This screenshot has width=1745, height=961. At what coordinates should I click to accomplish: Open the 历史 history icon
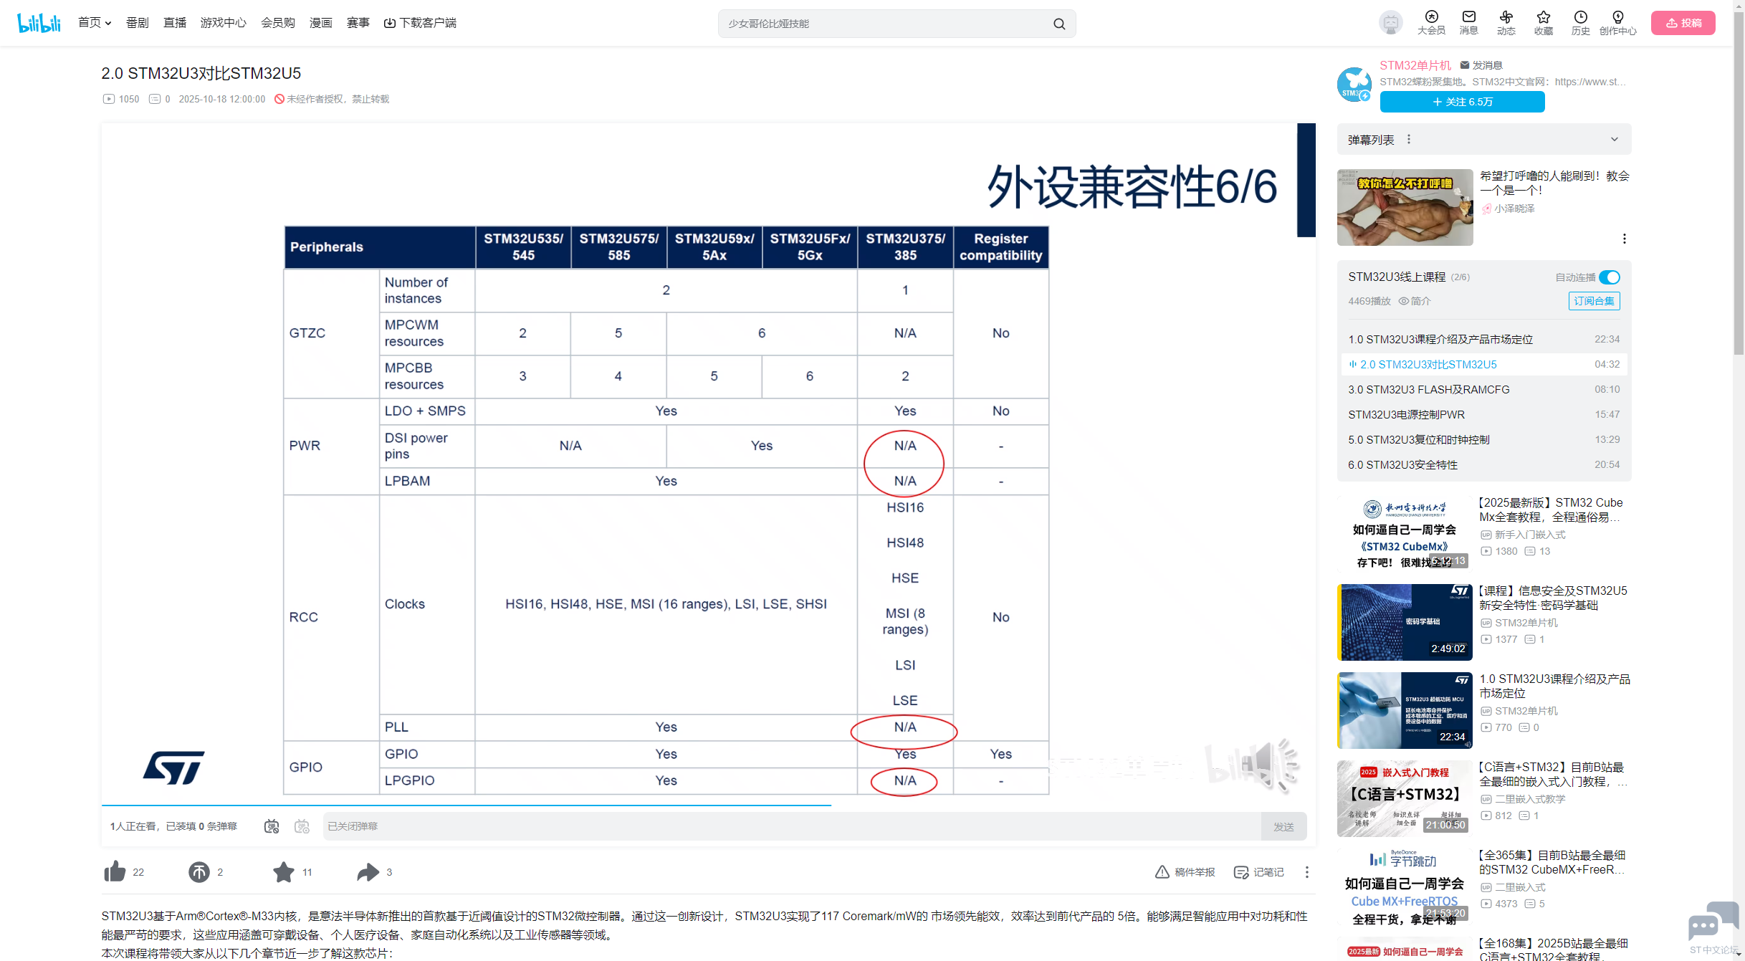coord(1580,22)
